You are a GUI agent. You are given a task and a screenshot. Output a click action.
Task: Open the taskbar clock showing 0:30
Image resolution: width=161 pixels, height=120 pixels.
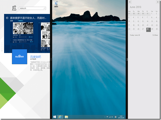coord(121,117)
